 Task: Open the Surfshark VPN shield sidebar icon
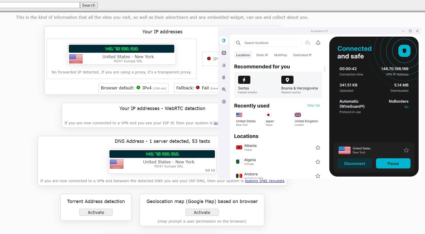(x=224, y=41)
